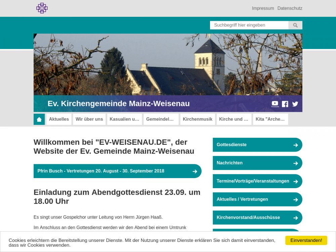Image resolution: width=336 pixels, height=252 pixels.
Task: Open the Aktuelles menu item
Action: point(59,119)
